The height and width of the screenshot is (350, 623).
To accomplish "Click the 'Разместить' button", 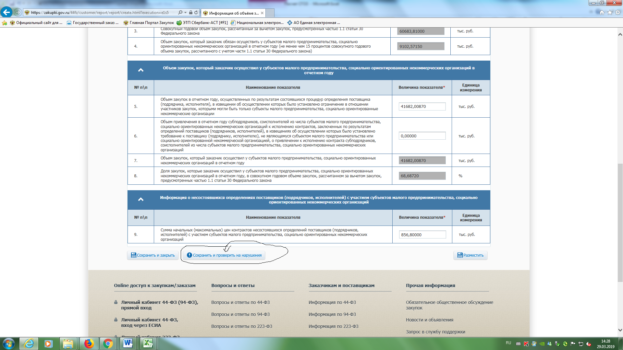I will pyautogui.click(x=470, y=255).
